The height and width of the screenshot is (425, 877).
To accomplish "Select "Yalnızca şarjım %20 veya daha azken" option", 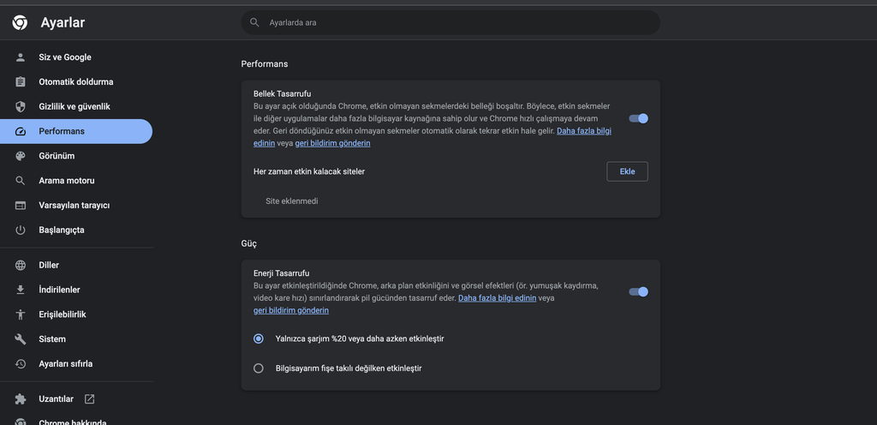I will point(259,338).
